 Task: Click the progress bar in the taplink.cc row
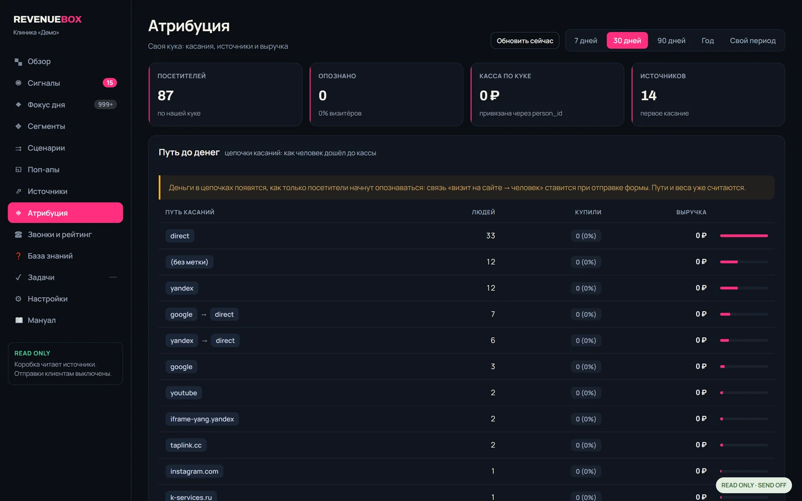[744, 445]
